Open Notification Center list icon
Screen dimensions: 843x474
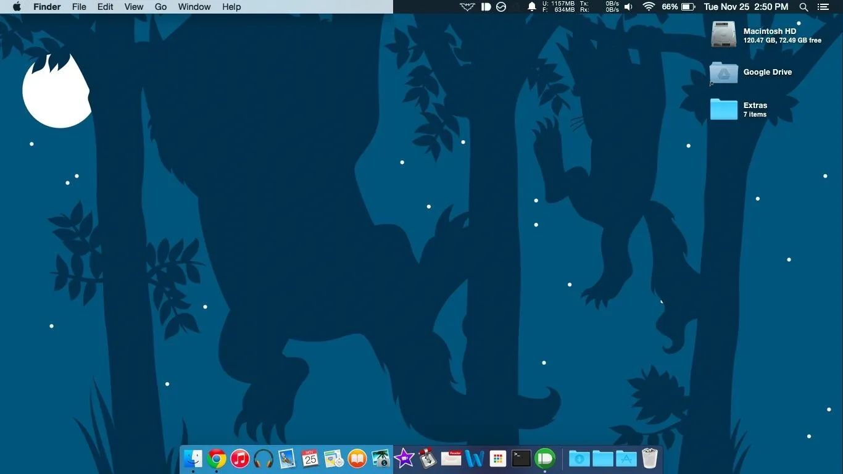coord(823,7)
